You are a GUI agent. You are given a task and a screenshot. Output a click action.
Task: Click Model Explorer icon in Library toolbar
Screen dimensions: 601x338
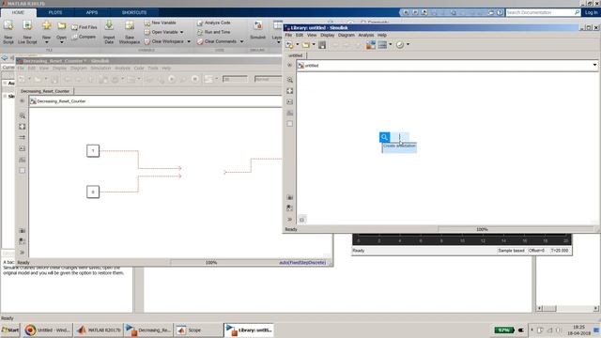(x=382, y=45)
